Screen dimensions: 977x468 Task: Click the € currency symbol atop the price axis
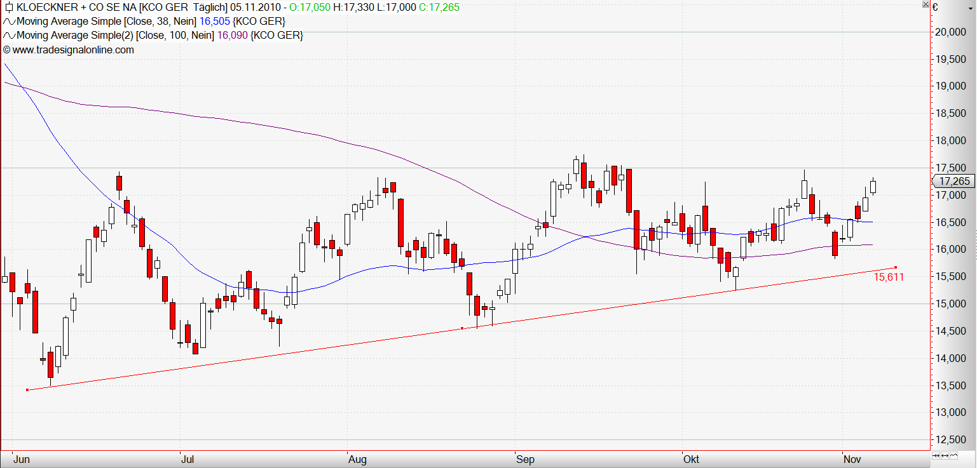point(935,8)
